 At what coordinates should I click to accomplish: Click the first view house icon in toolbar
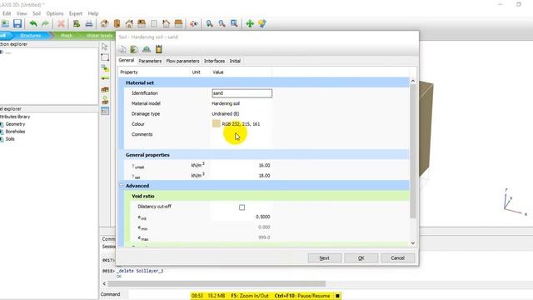click(104, 23)
